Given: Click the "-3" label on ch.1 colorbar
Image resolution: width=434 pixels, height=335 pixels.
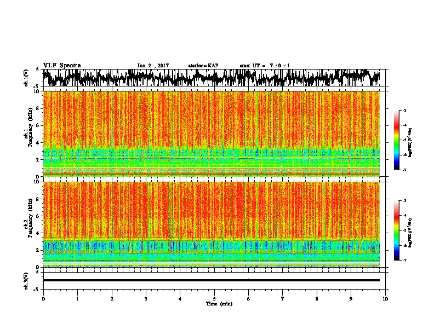Looking at the screenshot, I should tap(404, 110).
